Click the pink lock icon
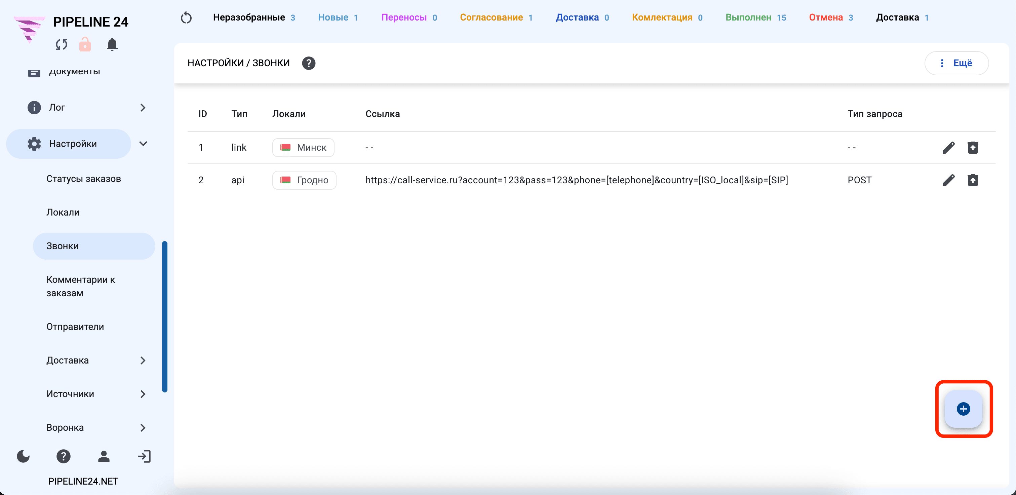 [85, 44]
